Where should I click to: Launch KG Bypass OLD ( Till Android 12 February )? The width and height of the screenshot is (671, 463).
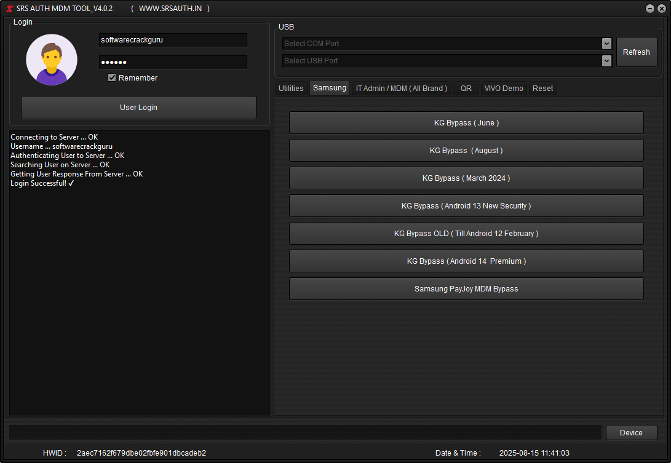[466, 233]
